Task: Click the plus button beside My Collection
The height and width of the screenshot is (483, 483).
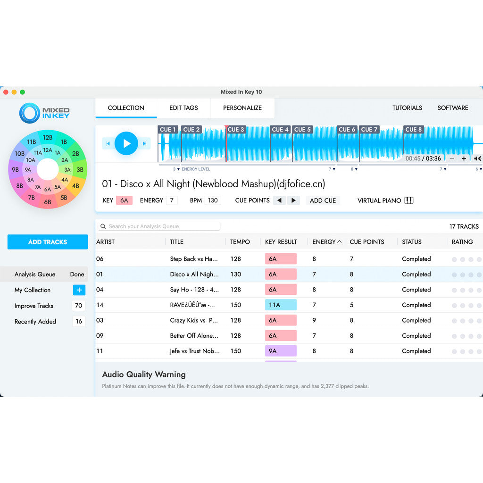Action: click(x=79, y=290)
